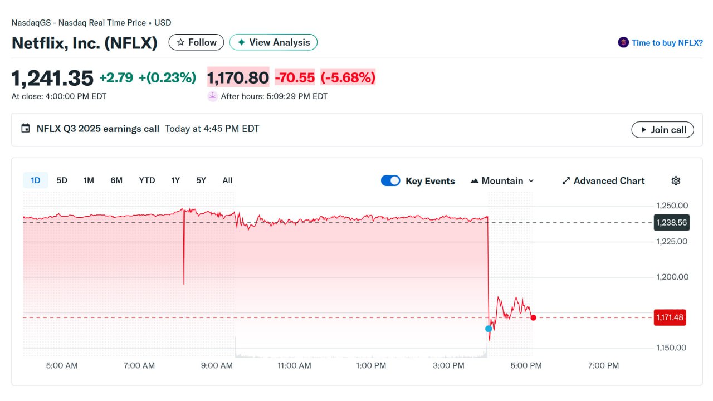The width and height of the screenshot is (713, 401).
Task: Click the 1,171.48 red price label
Action: 670,317
